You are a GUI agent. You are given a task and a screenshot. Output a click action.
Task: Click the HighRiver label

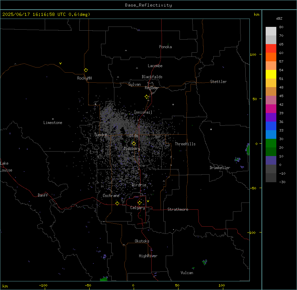coord(148,256)
